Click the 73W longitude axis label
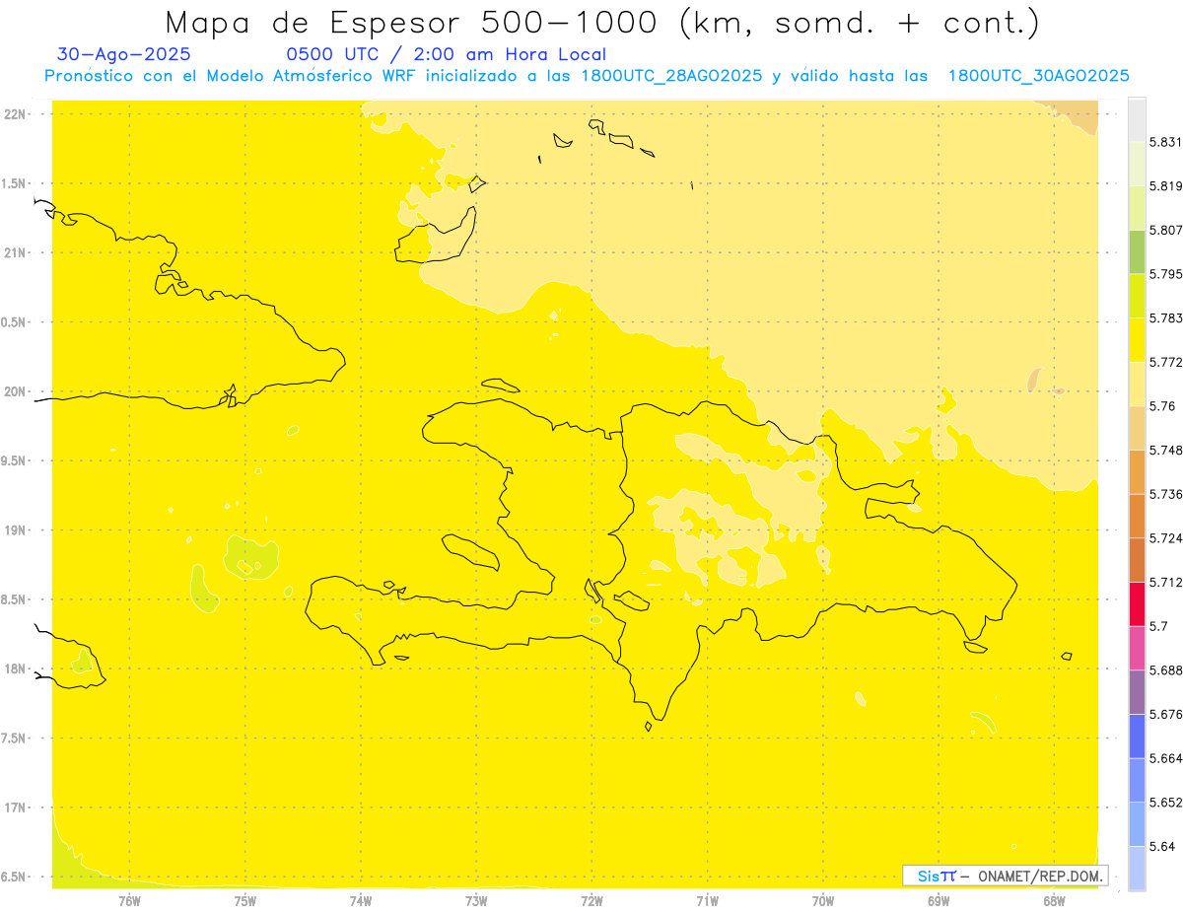This screenshot has width=1183, height=914. pos(476,901)
